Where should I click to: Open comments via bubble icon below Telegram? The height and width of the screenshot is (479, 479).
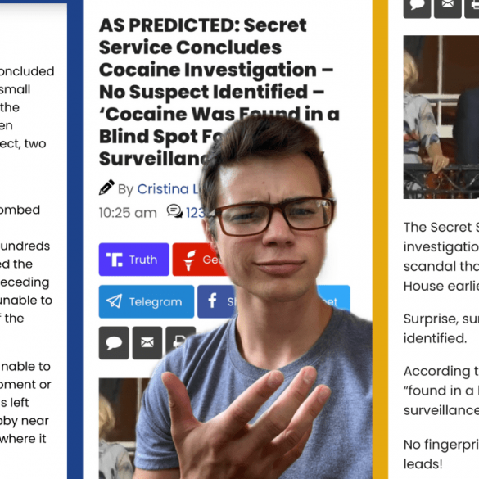[114, 343]
